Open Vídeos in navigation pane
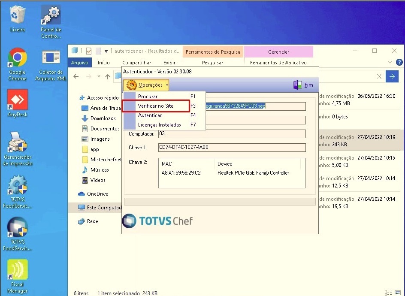 click(94, 180)
